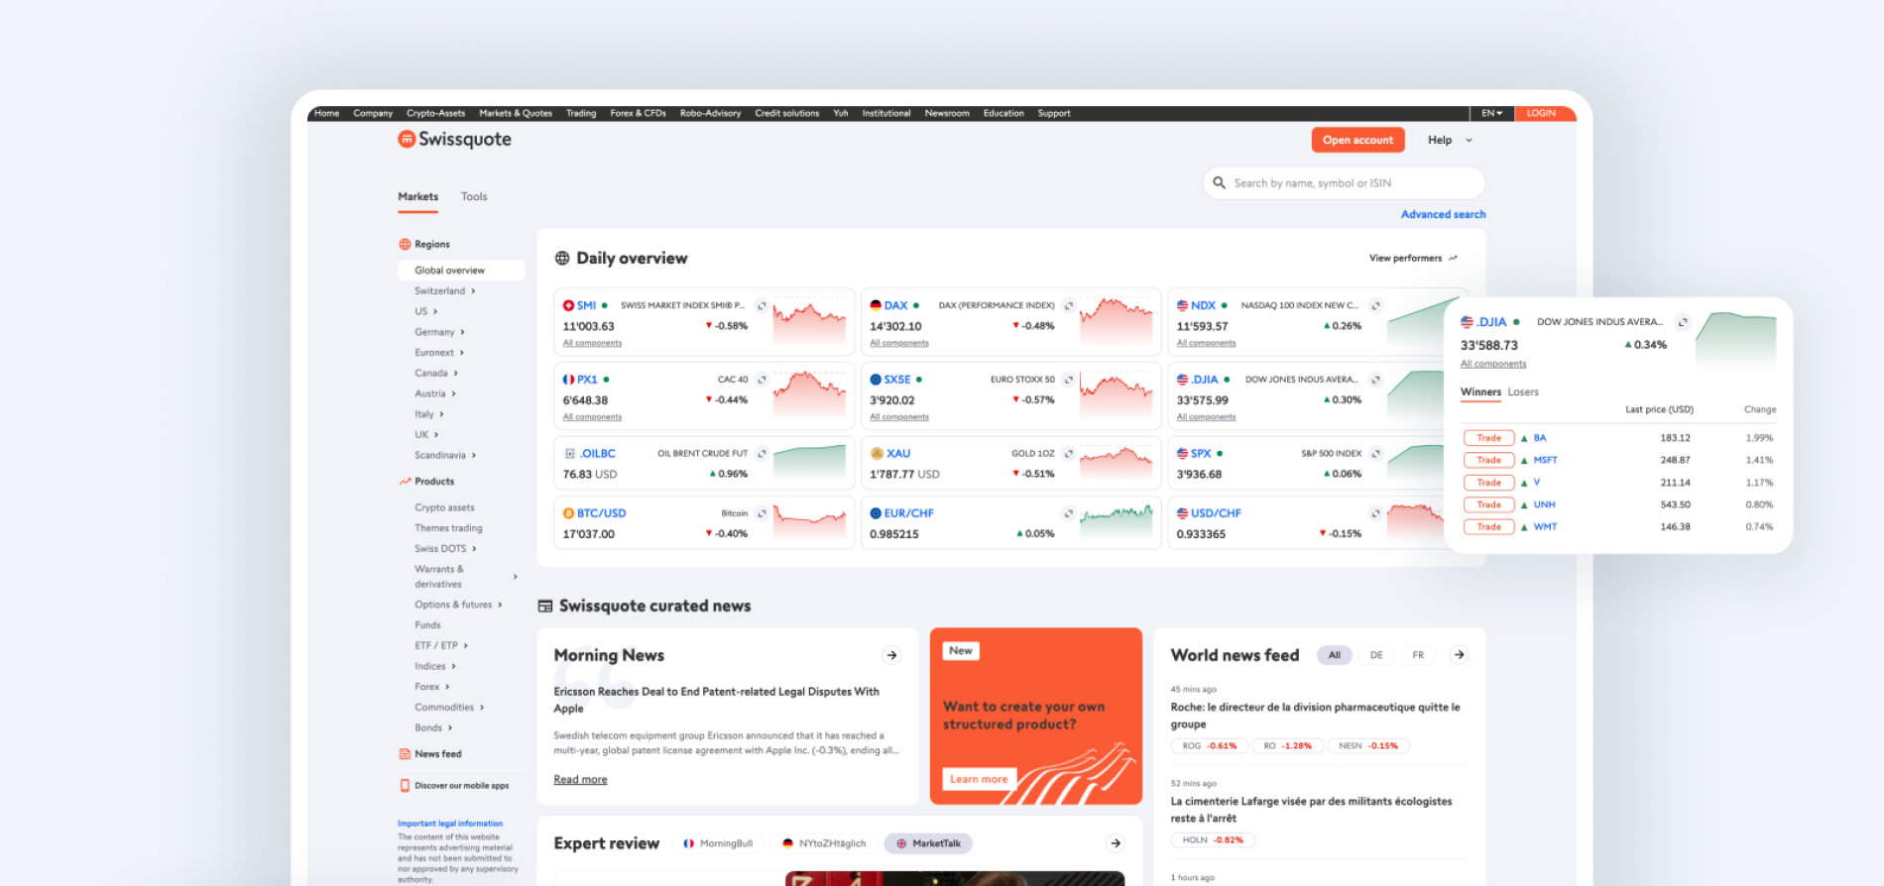
Task: Click the DJIA popup expand icon
Action: tap(1682, 322)
